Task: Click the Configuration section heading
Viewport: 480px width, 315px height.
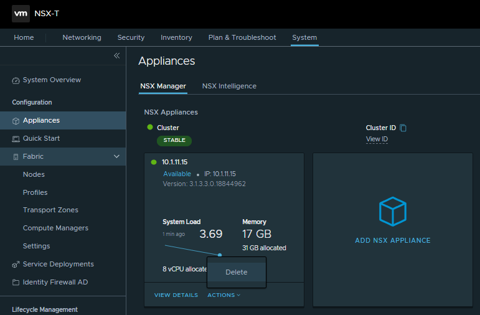Action: click(32, 102)
